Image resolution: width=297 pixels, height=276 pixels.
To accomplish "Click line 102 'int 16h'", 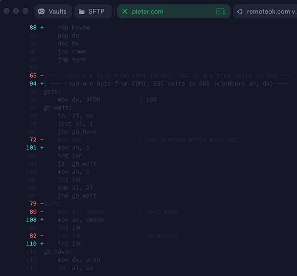I will coord(70,156).
